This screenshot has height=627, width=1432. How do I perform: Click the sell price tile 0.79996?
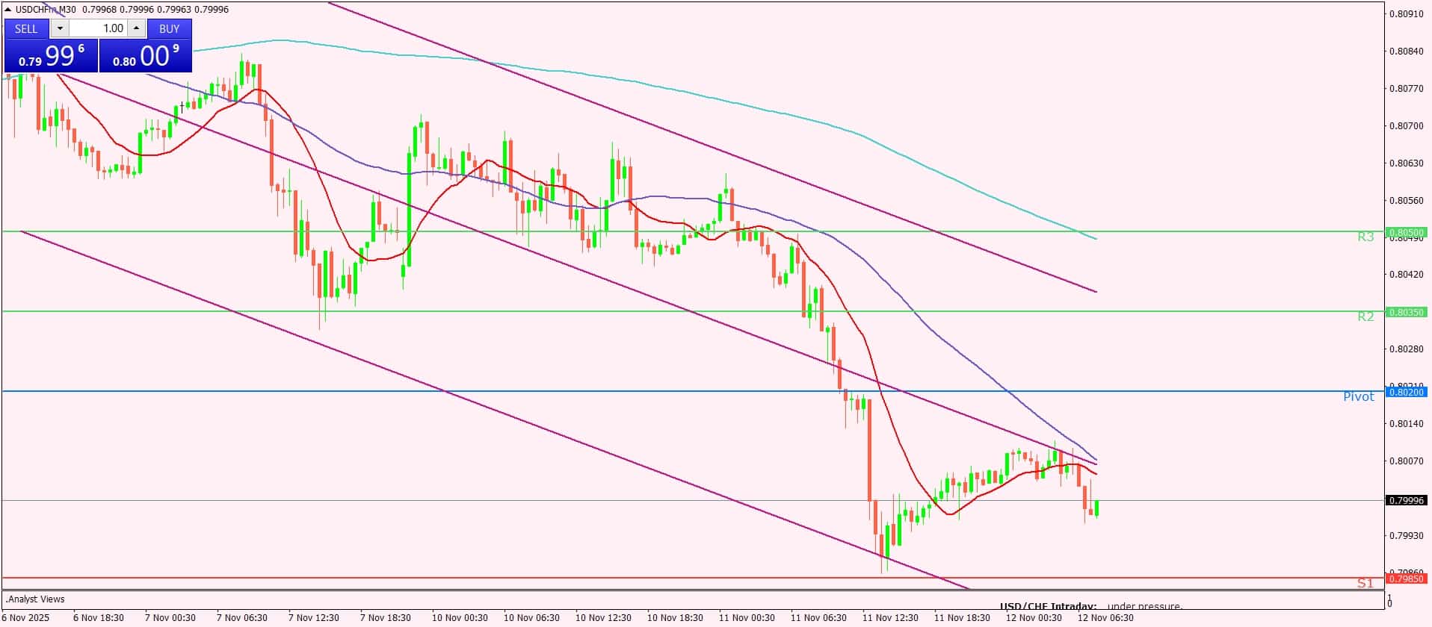tap(51, 56)
